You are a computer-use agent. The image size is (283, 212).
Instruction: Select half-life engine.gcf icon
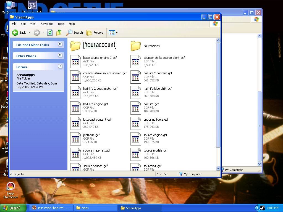(75, 108)
